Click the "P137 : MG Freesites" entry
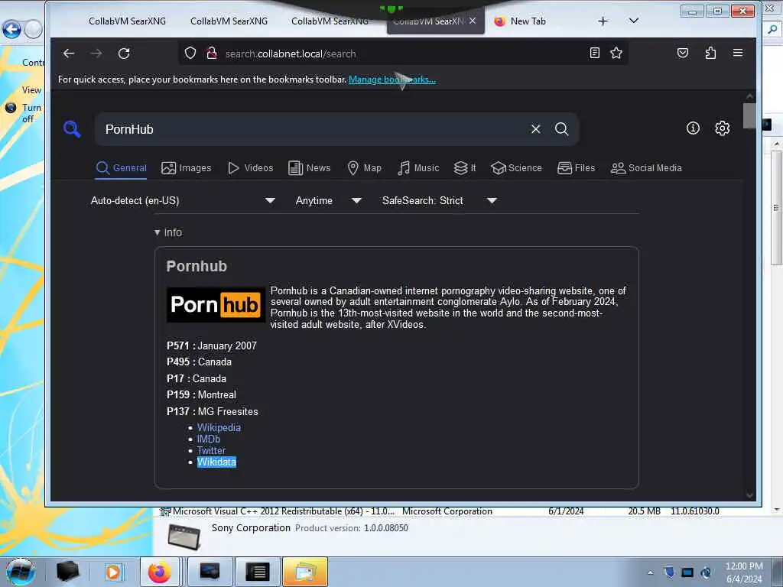 pyautogui.click(x=213, y=412)
